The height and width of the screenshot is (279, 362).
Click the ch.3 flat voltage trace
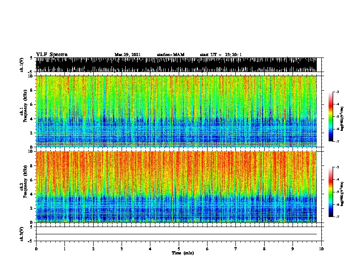[x=176, y=234]
